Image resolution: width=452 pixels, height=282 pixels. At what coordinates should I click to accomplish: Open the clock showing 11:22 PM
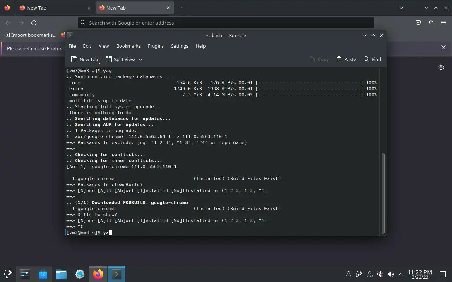[x=420, y=274]
